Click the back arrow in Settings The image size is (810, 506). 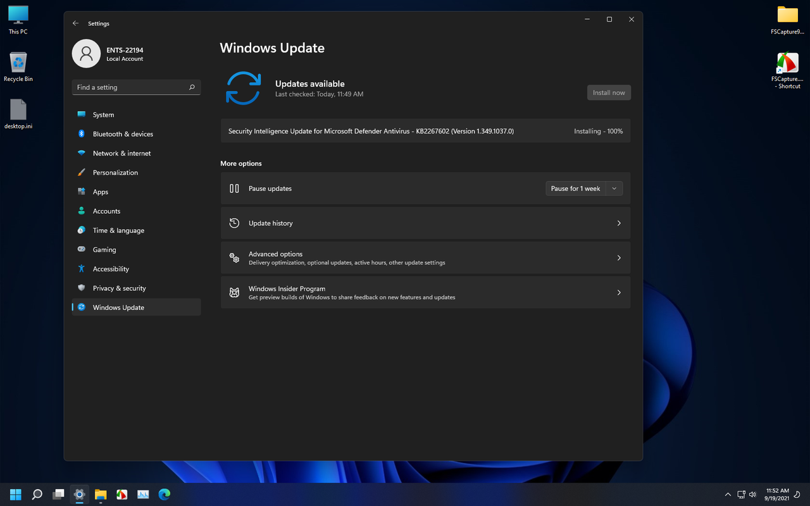(x=75, y=23)
